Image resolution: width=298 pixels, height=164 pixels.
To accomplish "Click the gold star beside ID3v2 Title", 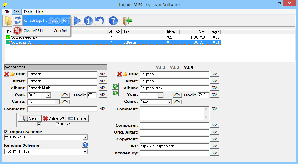I will pyautogui.click(x=125, y=74).
